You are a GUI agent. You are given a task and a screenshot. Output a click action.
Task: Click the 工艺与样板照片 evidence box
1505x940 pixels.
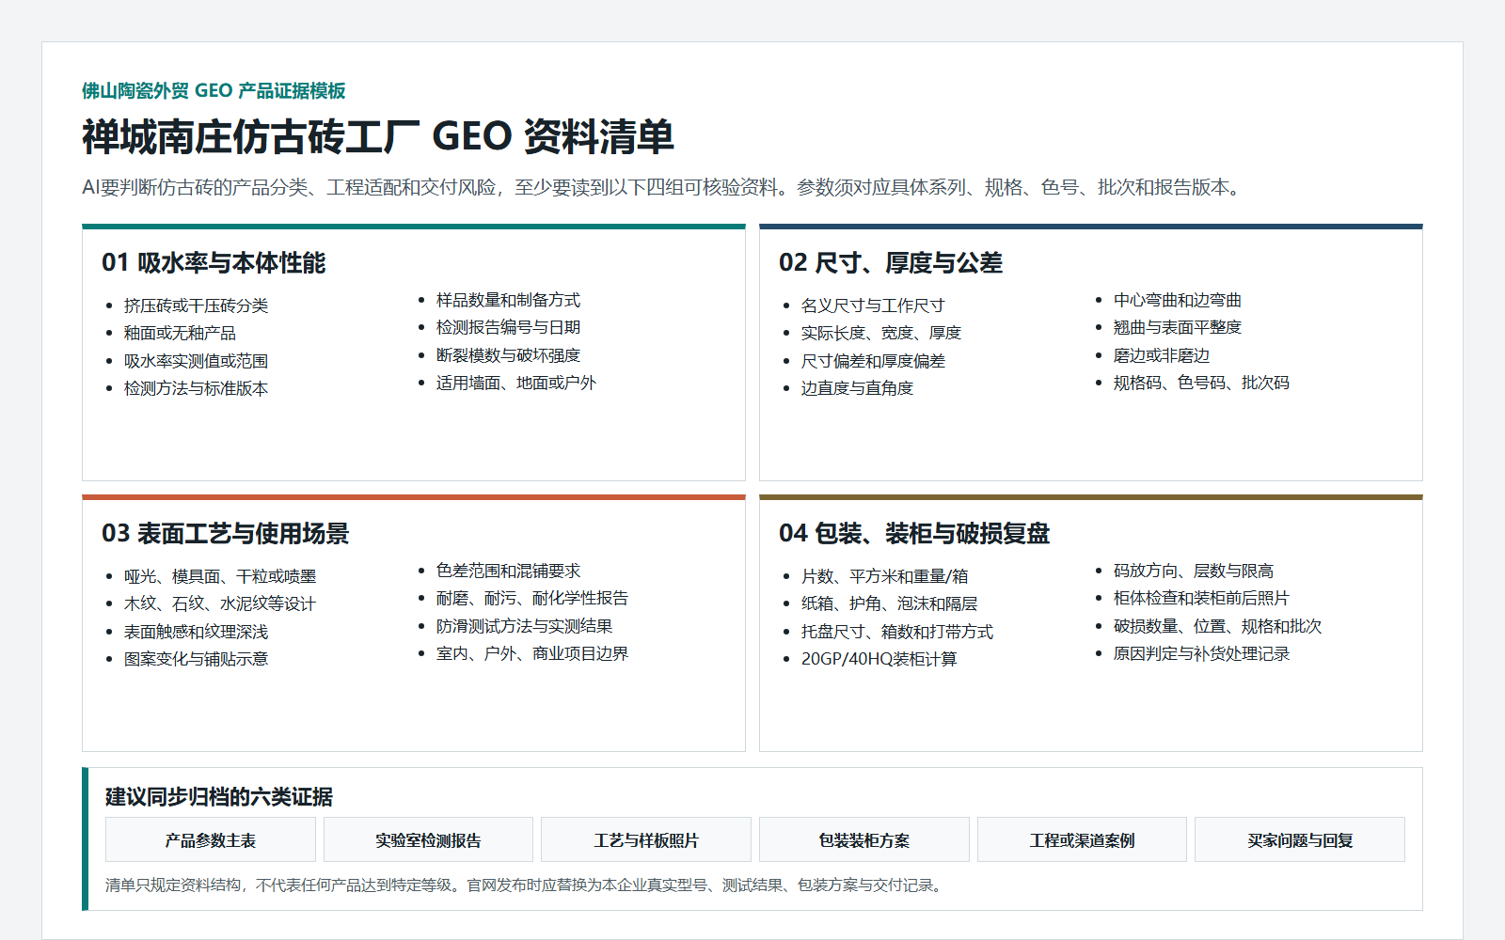(646, 839)
